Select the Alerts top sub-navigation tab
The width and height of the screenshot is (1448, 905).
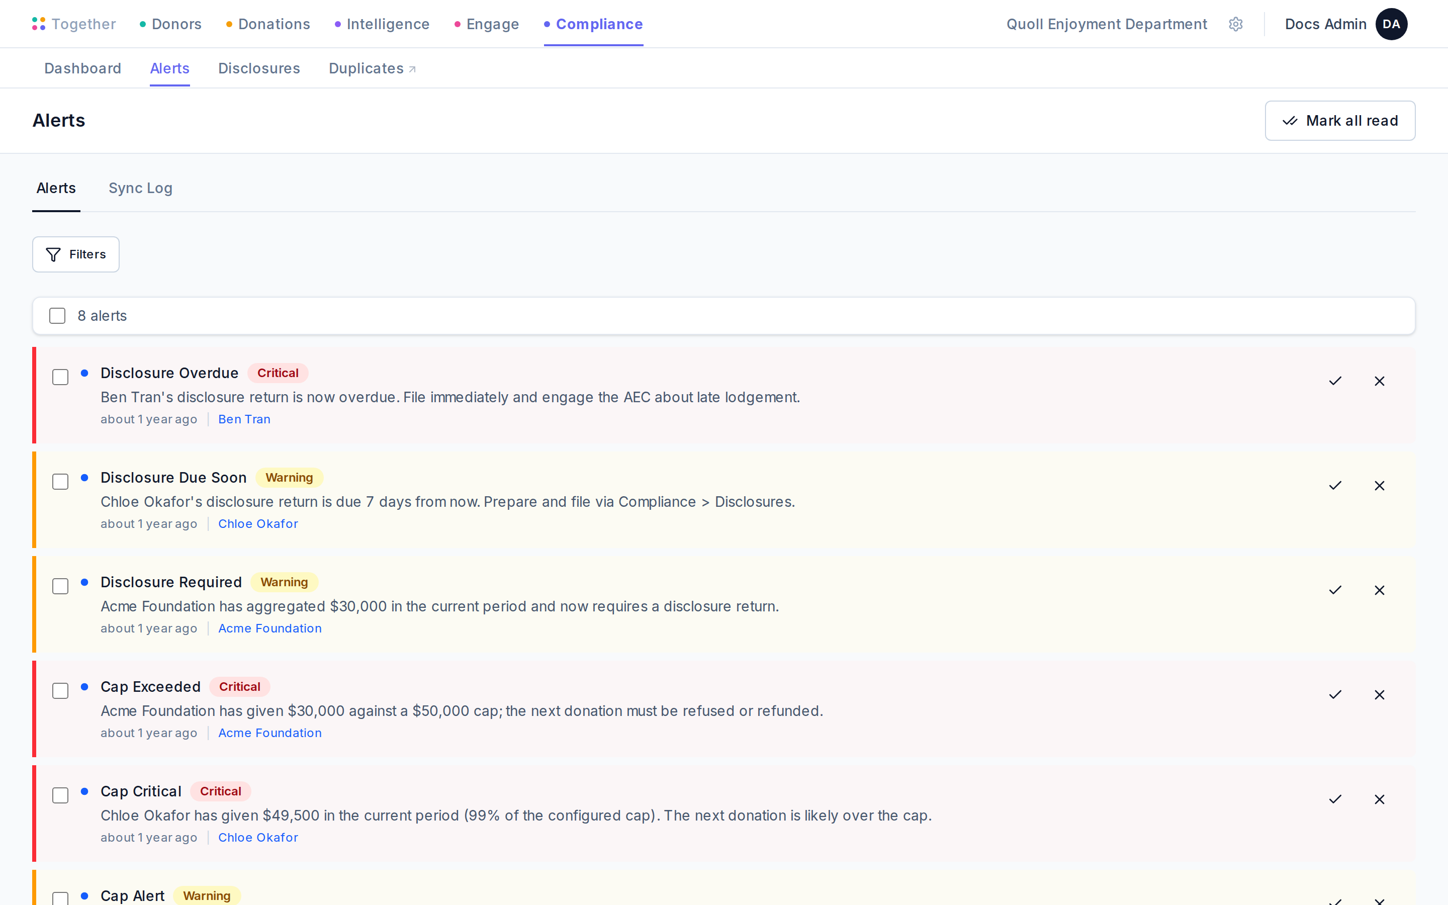pyautogui.click(x=170, y=68)
